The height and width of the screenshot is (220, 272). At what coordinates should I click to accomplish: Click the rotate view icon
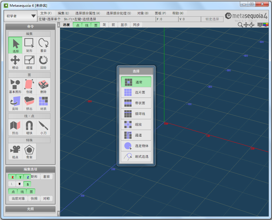coord(252,25)
